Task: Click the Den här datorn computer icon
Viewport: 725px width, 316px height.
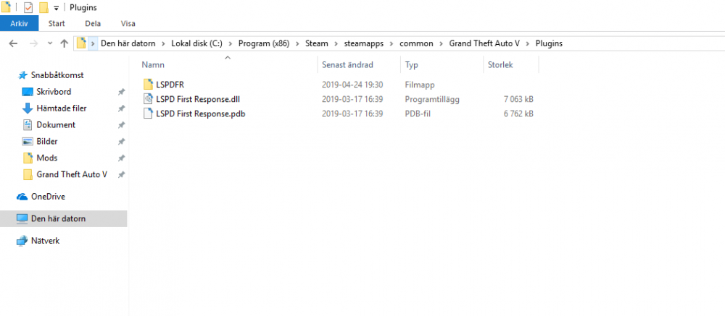Action: point(22,218)
